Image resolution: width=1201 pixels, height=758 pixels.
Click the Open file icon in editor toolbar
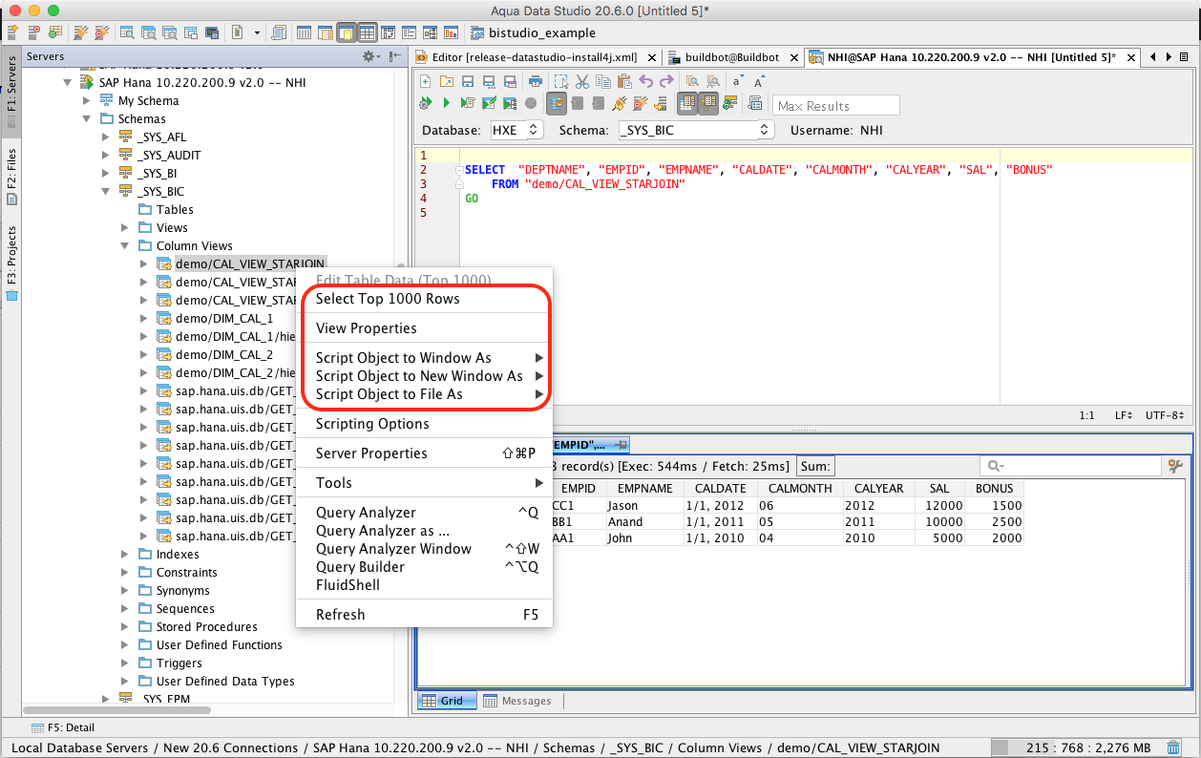point(447,81)
